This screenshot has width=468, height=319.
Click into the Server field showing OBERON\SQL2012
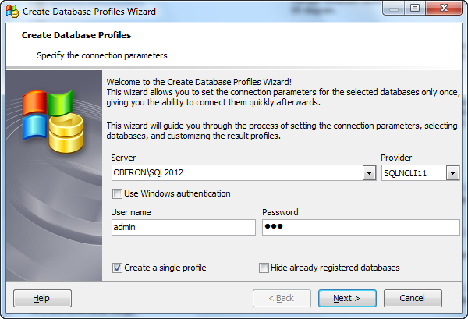[x=237, y=173]
